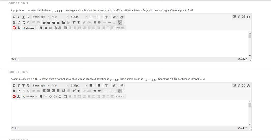This screenshot has height=140, width=271.
Task: Open Paragraph format dropdown in Question 1
Action: (x=40, y=17)
